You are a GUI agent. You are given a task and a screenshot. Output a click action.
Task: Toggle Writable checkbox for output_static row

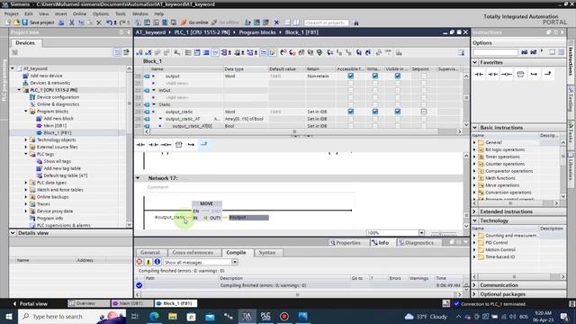375,112
